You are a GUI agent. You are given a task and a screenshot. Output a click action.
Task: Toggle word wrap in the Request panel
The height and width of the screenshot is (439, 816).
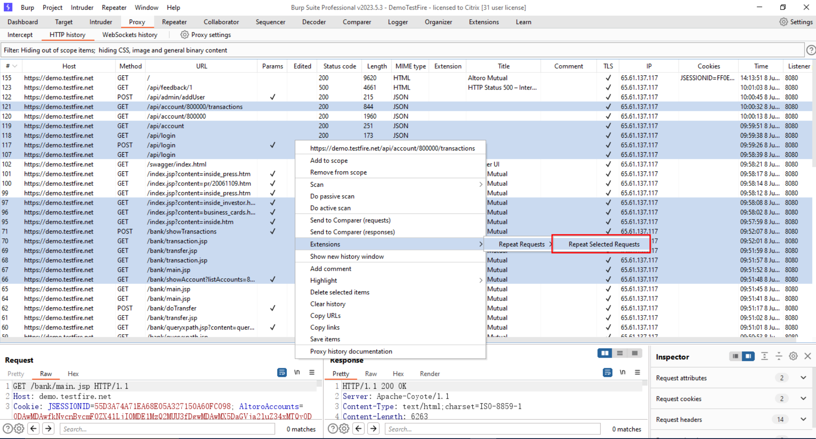[x=282, y=373]
